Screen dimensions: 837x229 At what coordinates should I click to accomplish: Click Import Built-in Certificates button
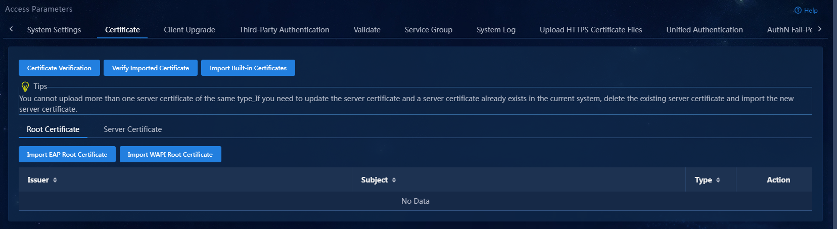(x=248, y=68)
